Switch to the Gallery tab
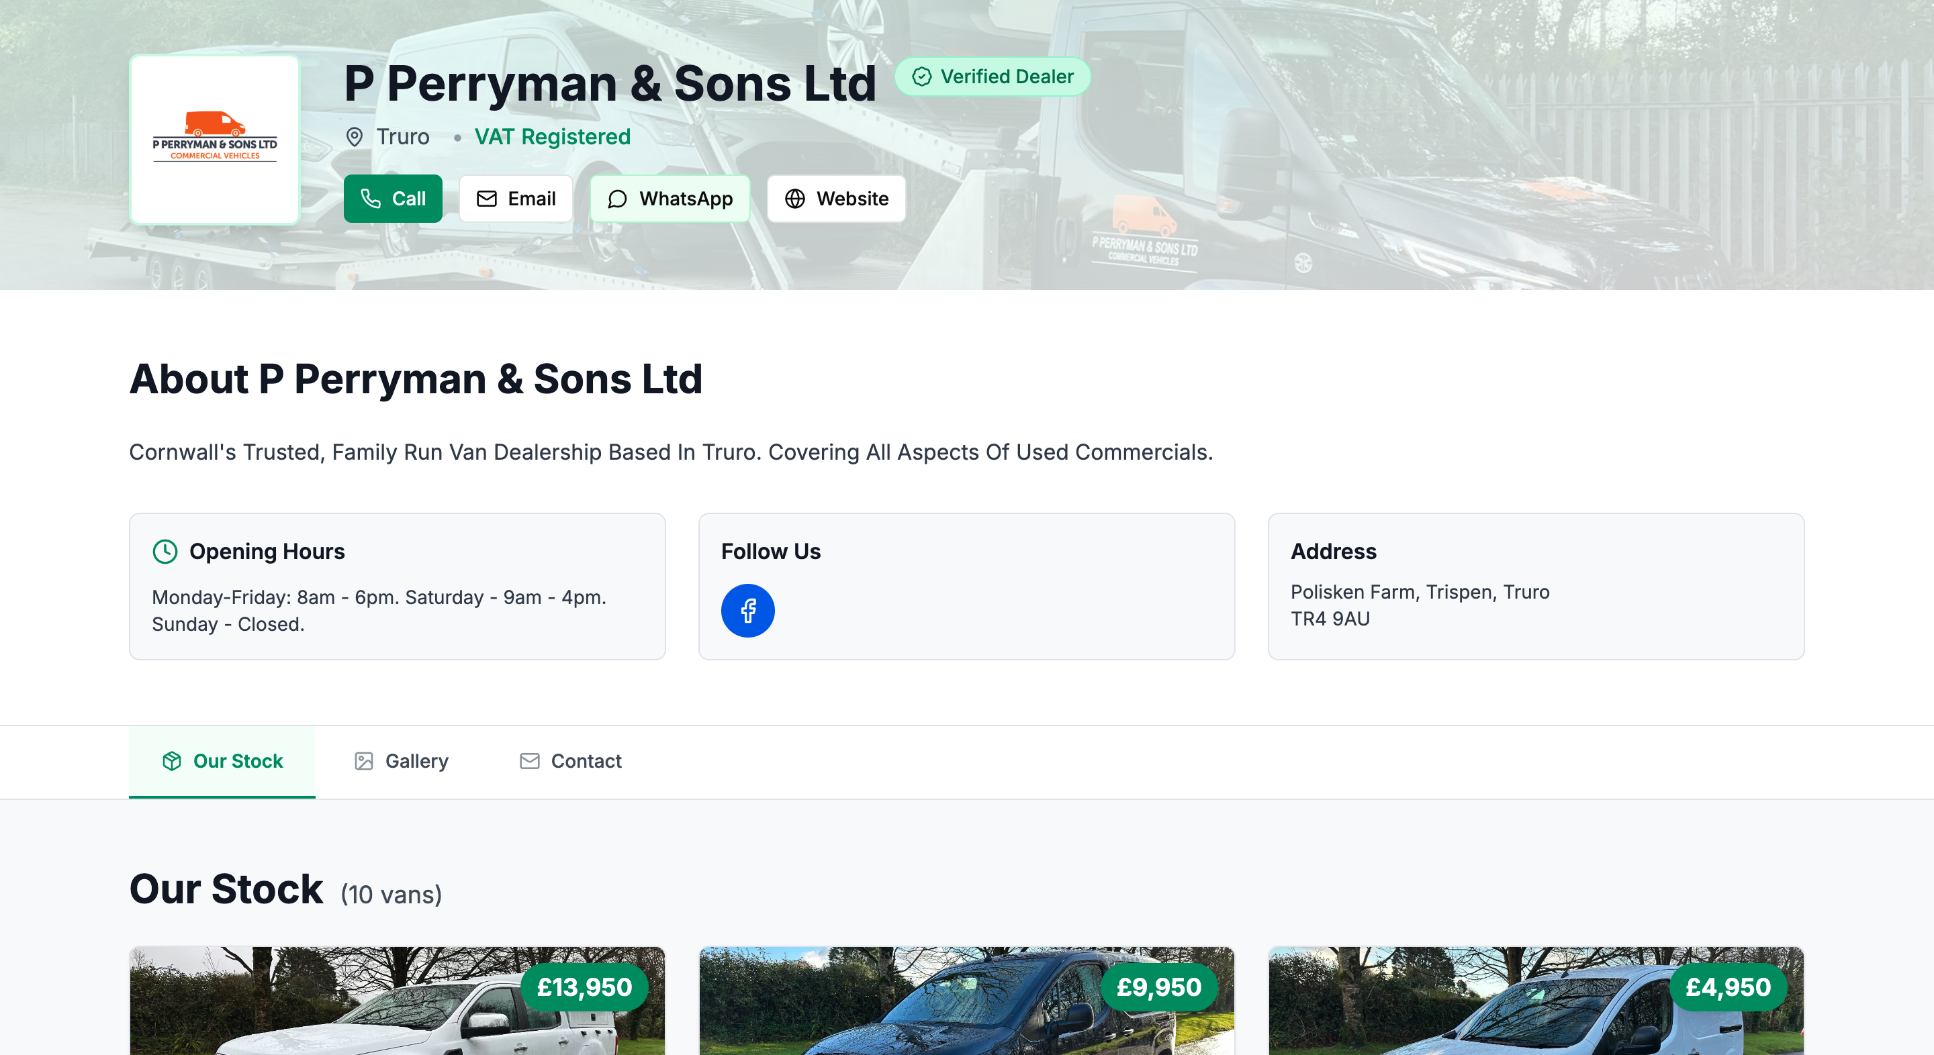 tap(402, 761)
